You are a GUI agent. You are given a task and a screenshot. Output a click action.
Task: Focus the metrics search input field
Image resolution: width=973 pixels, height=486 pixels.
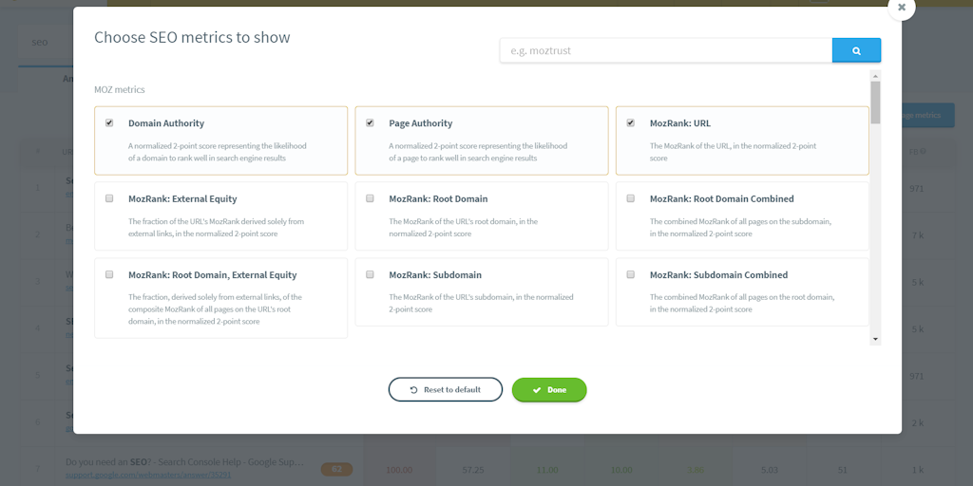pos(666,51)
